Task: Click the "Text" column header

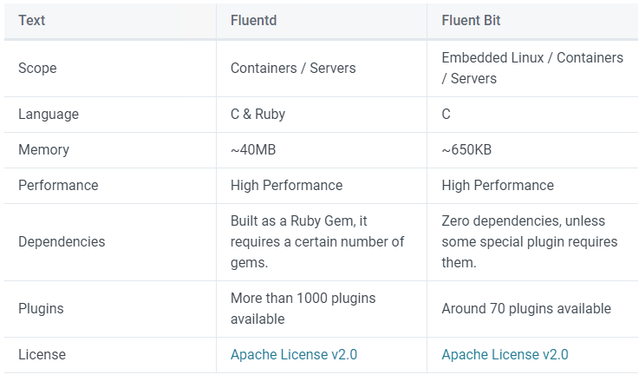Action: coord(32,20)
